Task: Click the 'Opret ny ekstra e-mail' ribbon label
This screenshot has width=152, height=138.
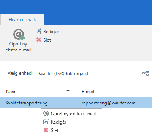Action: [x=18, y=47]
